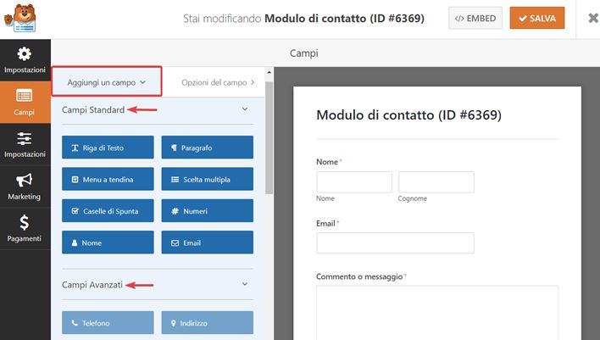Click the Commento o messaggio textarea
Screen dimensions: 600x340
[437, 313]
